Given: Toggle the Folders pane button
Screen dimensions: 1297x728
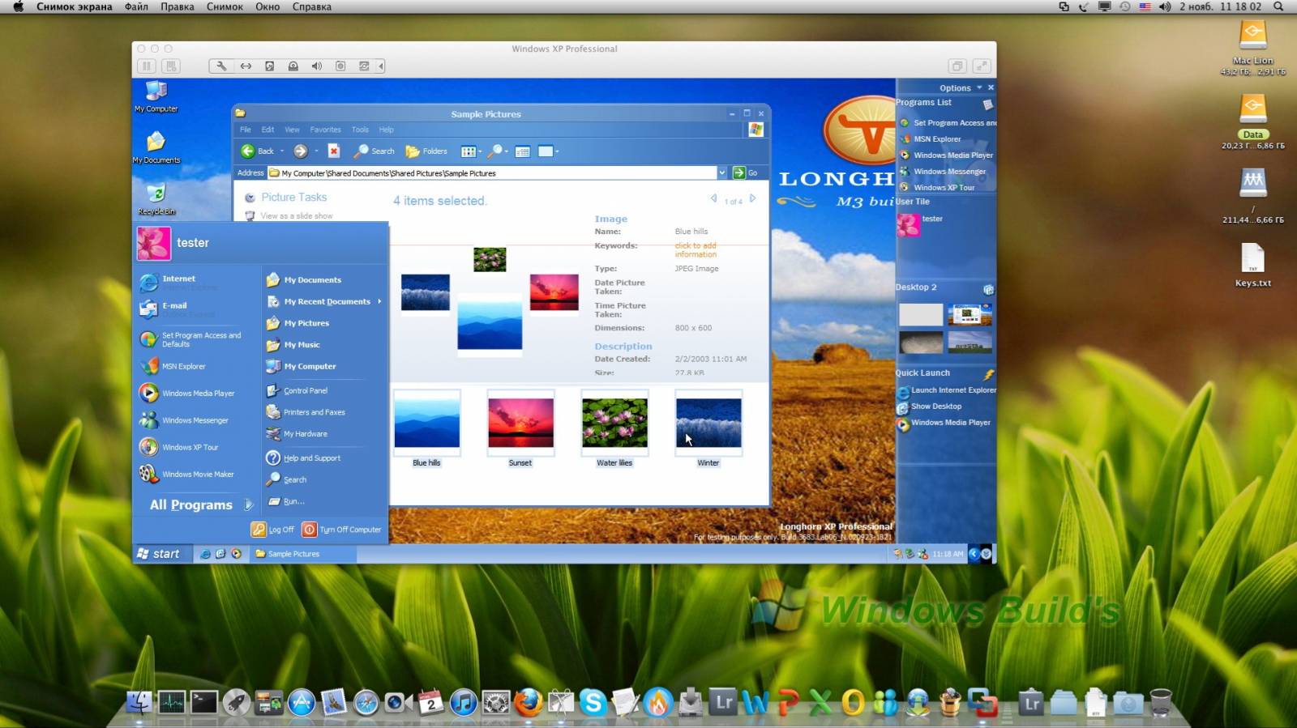Looking at the screenshot, I should 426,151.
